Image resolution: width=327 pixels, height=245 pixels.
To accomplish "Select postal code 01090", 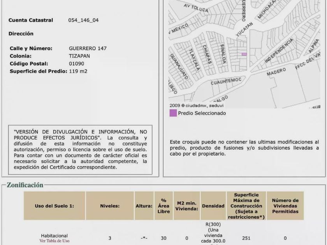I will [x=77, y=64].
